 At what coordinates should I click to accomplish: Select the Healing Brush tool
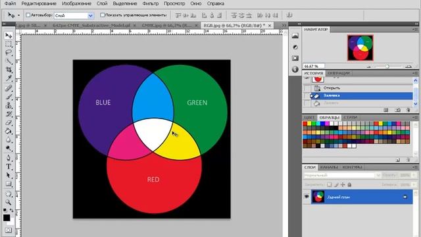pyautogui.click(x=9, y=88)
